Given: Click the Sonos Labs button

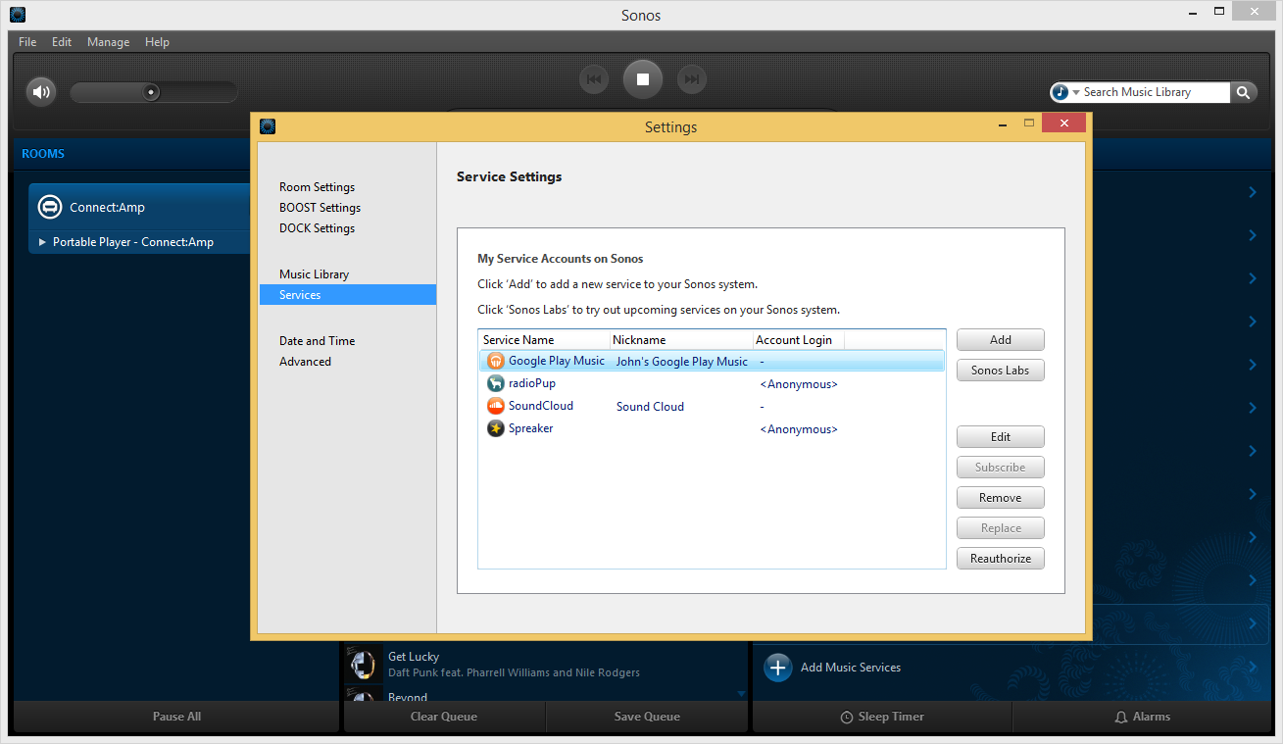Looking at the screenshot, I should (x=1001, y=371).
